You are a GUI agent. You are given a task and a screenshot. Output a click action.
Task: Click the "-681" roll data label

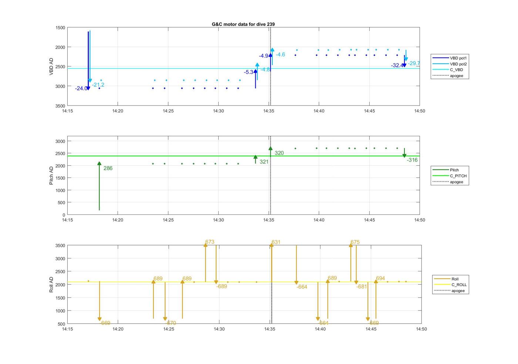coord(362,286)
